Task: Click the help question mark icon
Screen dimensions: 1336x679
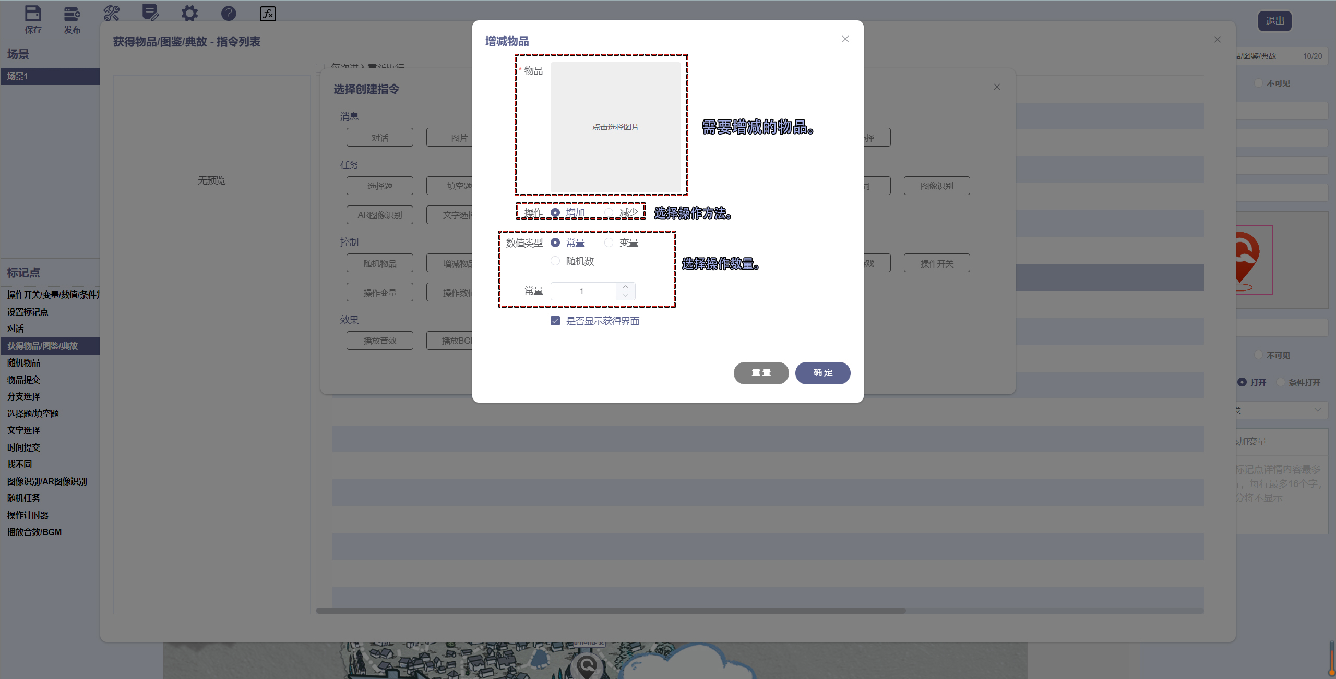Action: [x=229, y=13]
